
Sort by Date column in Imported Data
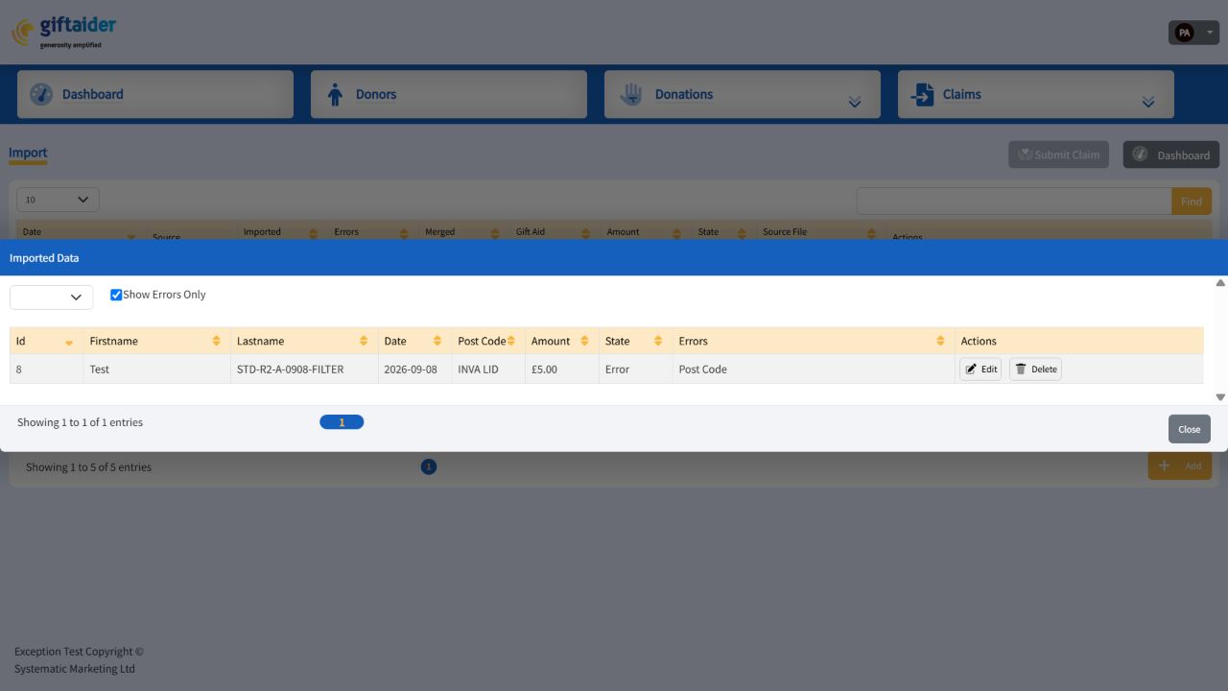tap(437, 341)
